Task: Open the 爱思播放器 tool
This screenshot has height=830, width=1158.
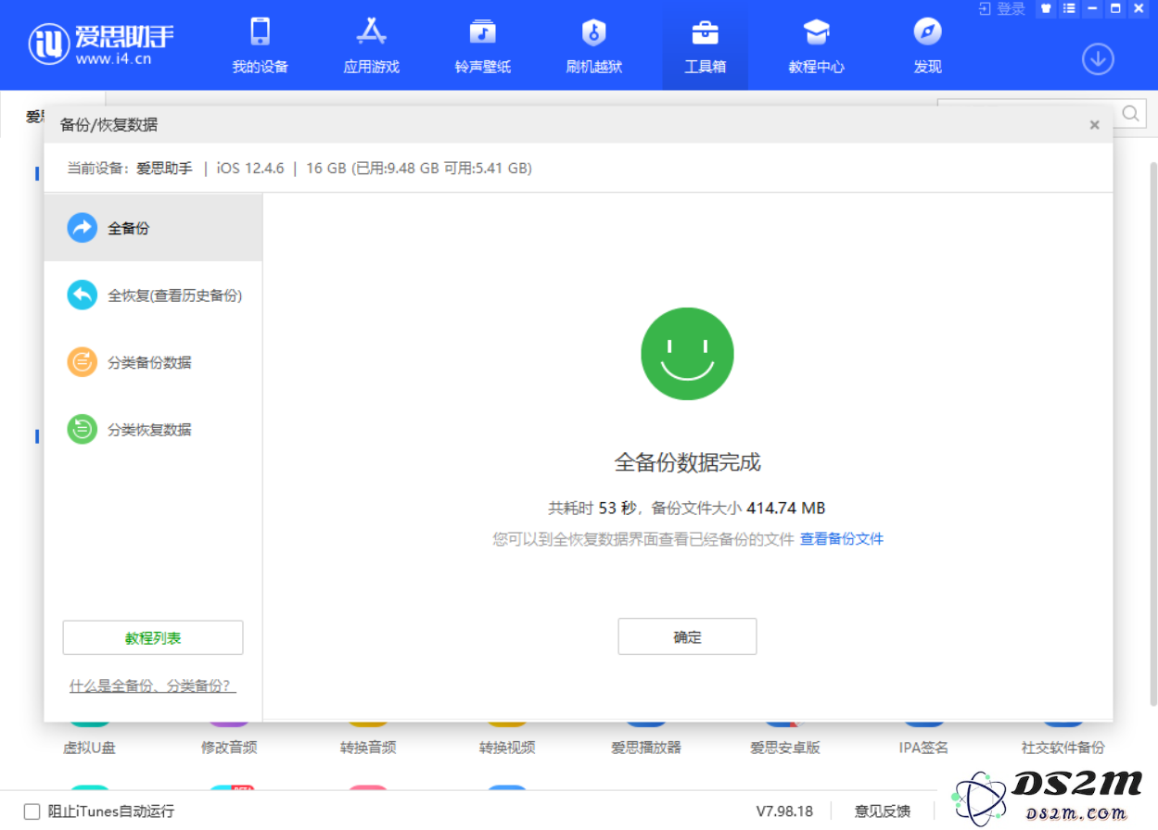Action: (646, 748)
